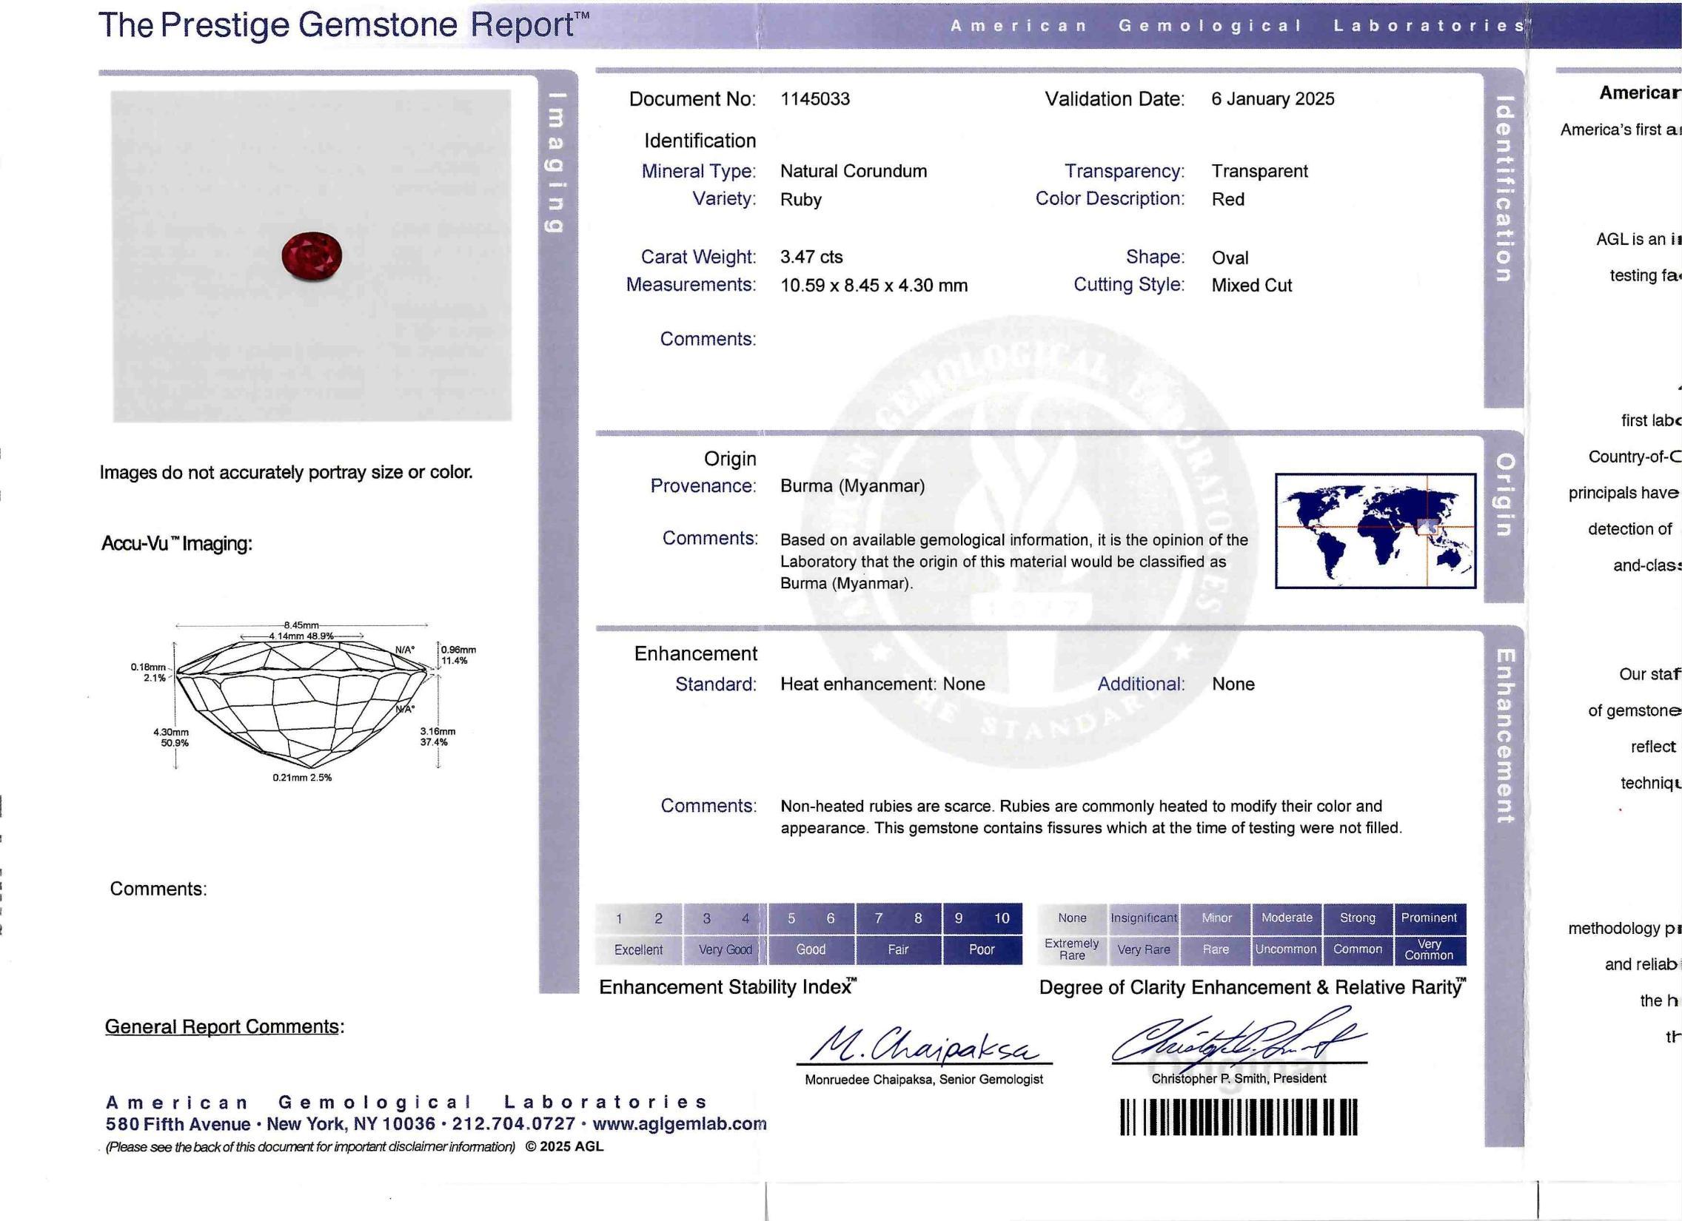Select the 'Fair' stability index cell
1682x1221 pixels.
pos(898,949)
